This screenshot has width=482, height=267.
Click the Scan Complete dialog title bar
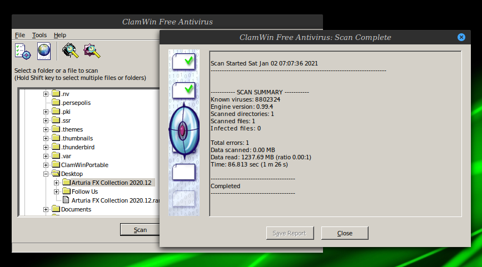315,37
